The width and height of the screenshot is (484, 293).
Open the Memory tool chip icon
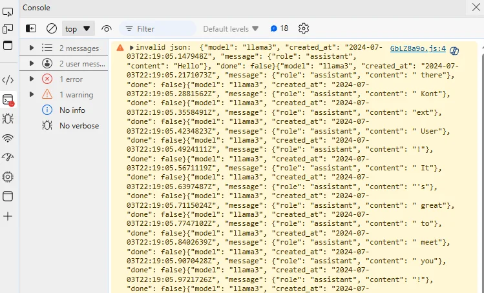[8, 176]
